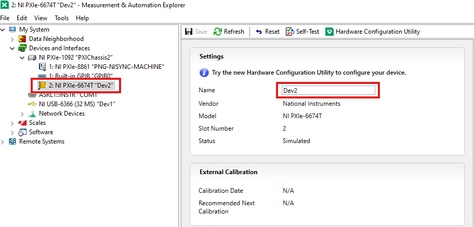The width and height of the screenshot is (474, 227).
Task: Click the ASRL1 COM1 serial port icon
Action: point(32,95)
